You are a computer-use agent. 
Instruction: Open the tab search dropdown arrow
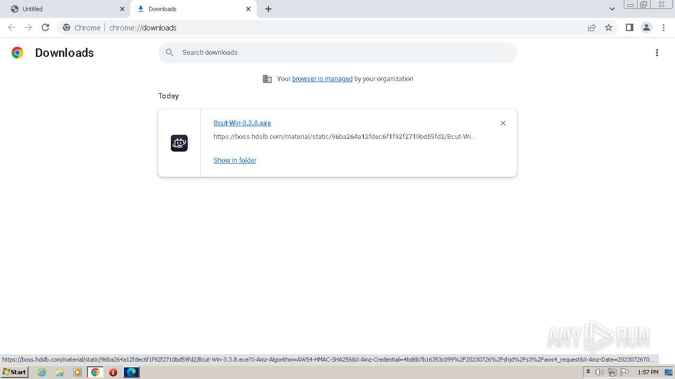(612, 9)
